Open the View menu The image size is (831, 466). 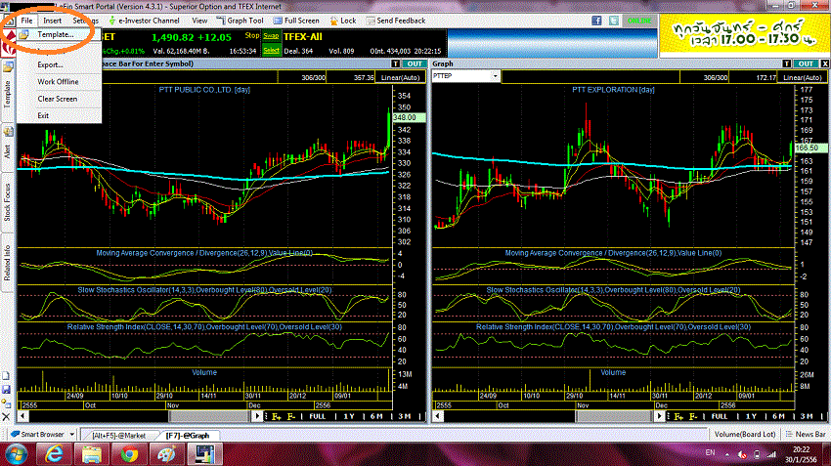[199, 21]
